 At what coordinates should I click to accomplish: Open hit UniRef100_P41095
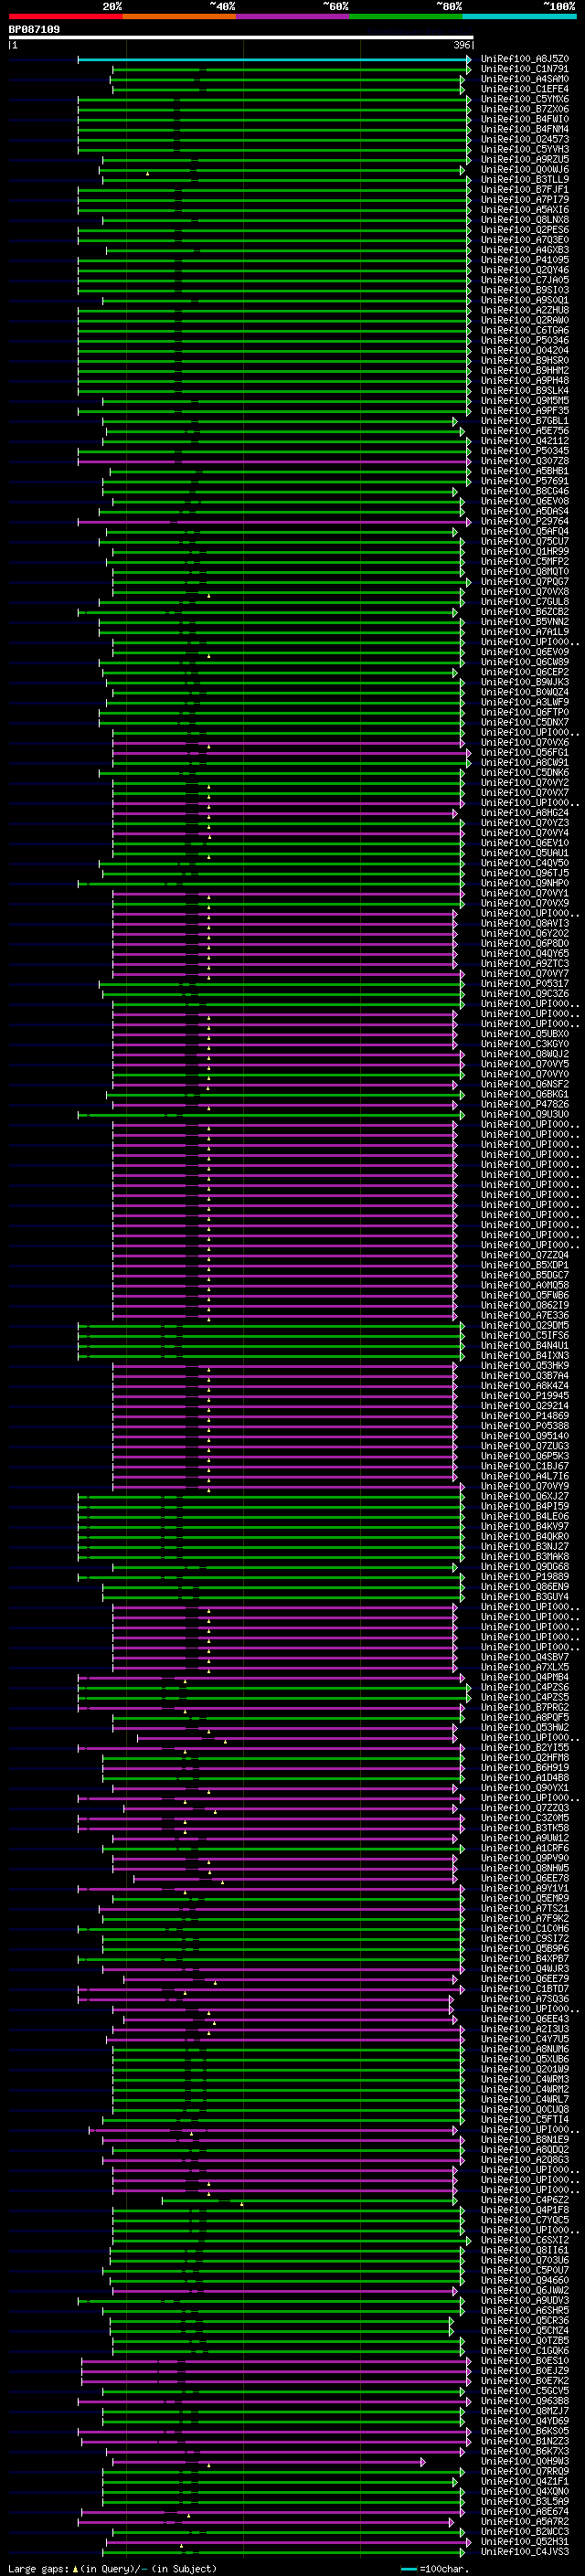point(525,260)
